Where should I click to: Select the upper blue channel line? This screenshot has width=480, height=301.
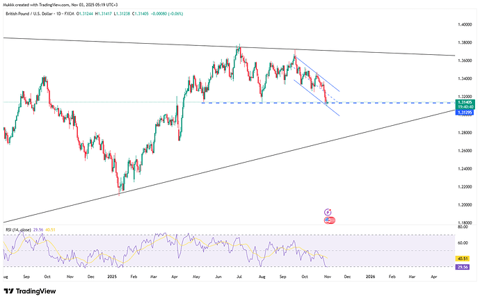[320, 77]
